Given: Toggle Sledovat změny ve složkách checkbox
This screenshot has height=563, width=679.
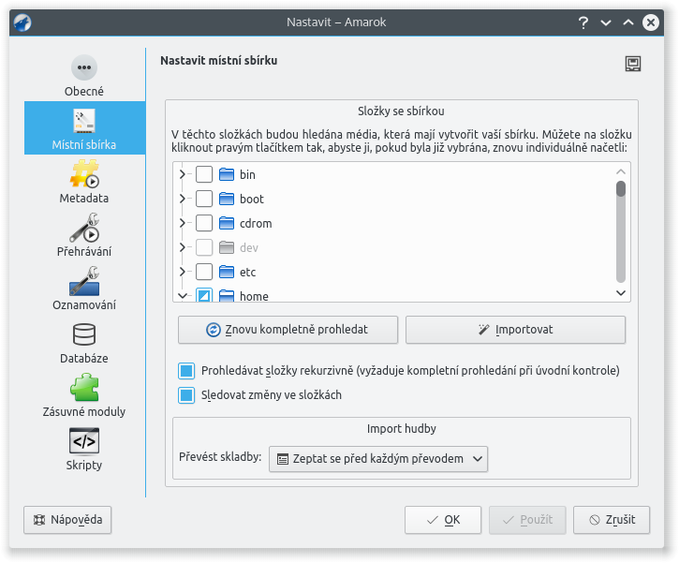Looking at the screenshot, I should [186, 395].
